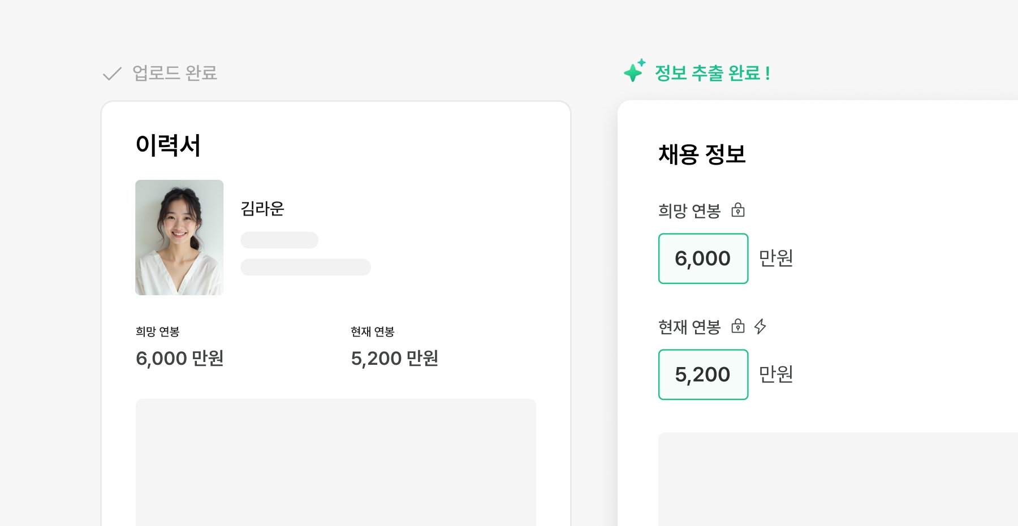This screenshot has height=526, width=1018.
Task: Click the short placeholder bar under 김라운
Action: pos(279,240)
